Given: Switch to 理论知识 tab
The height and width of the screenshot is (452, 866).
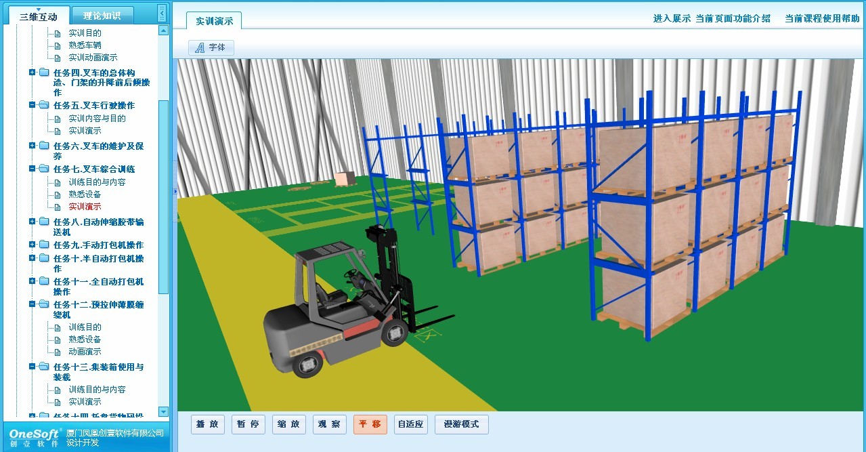Looking at the screenshot, I should click(102, 16).
